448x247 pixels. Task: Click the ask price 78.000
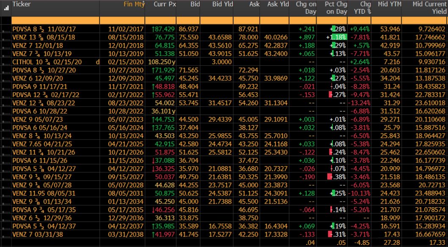[x=249, y=37]
